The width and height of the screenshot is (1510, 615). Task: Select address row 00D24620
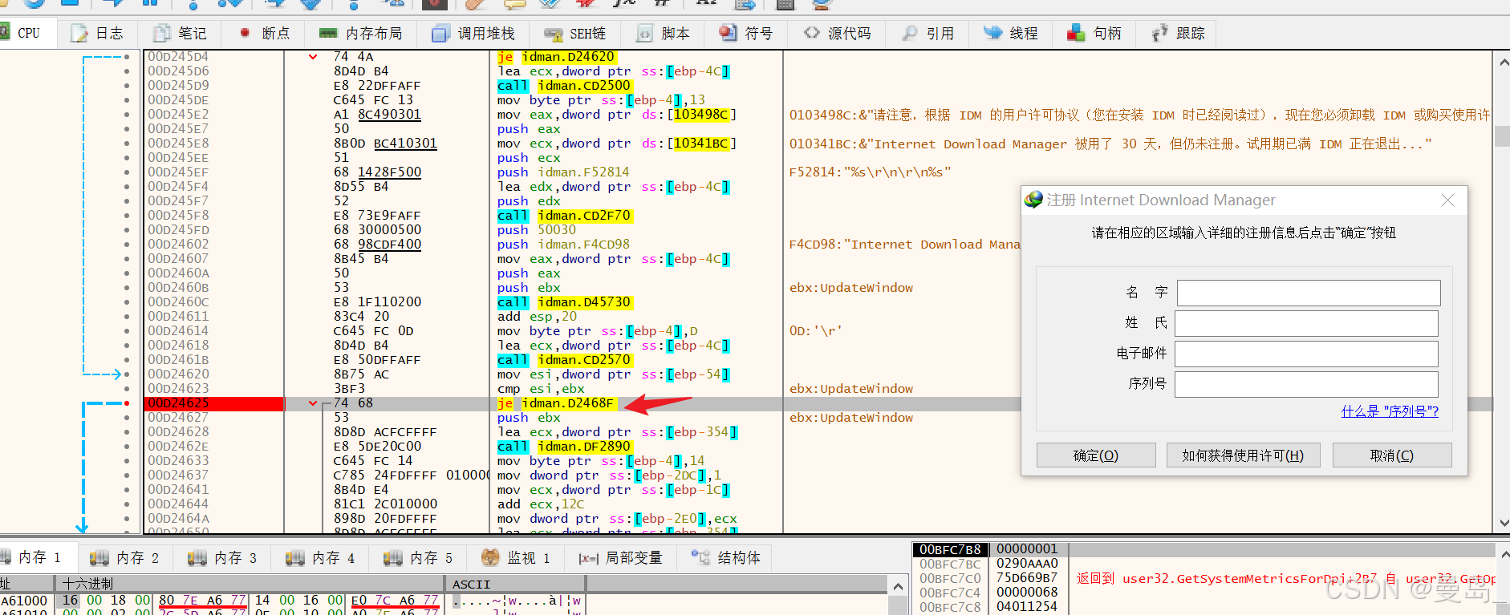click(179, 374)
